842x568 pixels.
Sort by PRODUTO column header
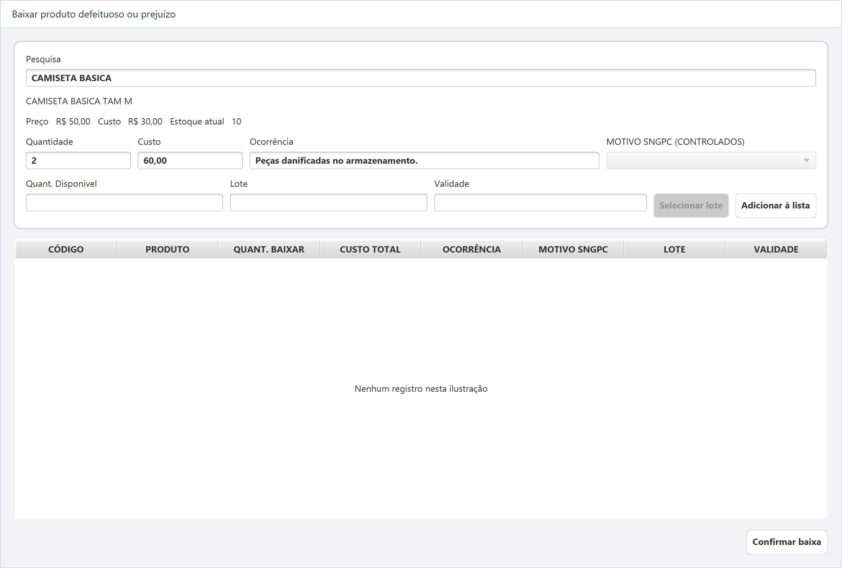[x=167, y=249]
